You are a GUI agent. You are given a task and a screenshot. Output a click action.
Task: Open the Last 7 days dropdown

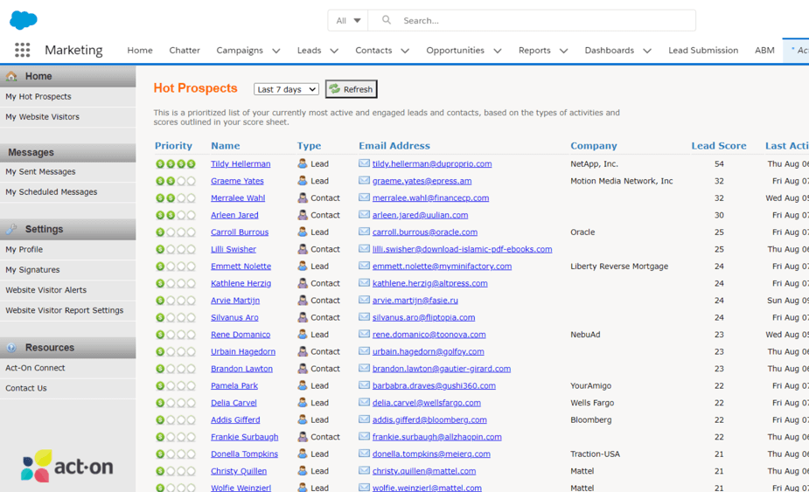[x=286, y=89]
